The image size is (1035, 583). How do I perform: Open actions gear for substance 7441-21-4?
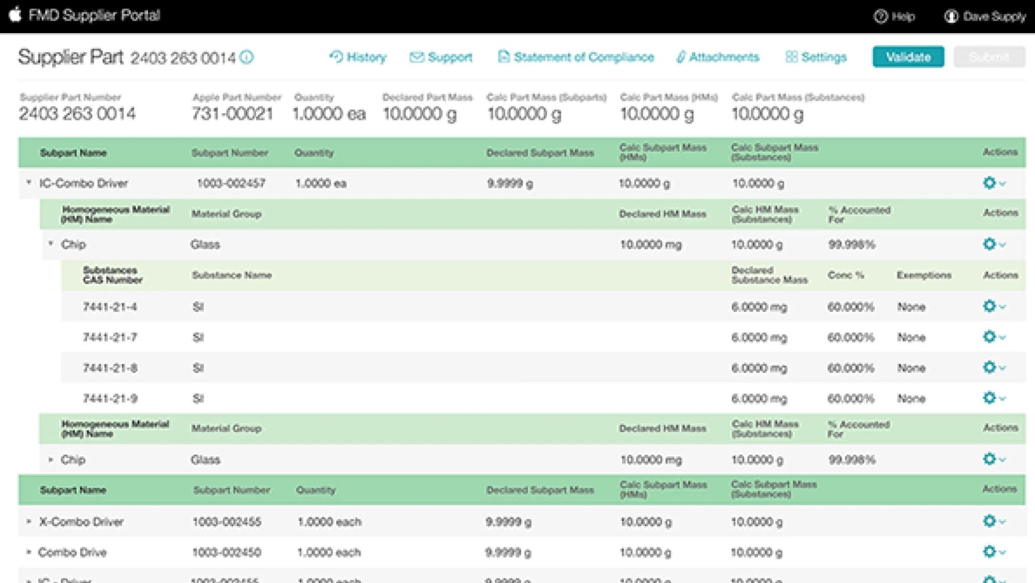pos(994,306)
